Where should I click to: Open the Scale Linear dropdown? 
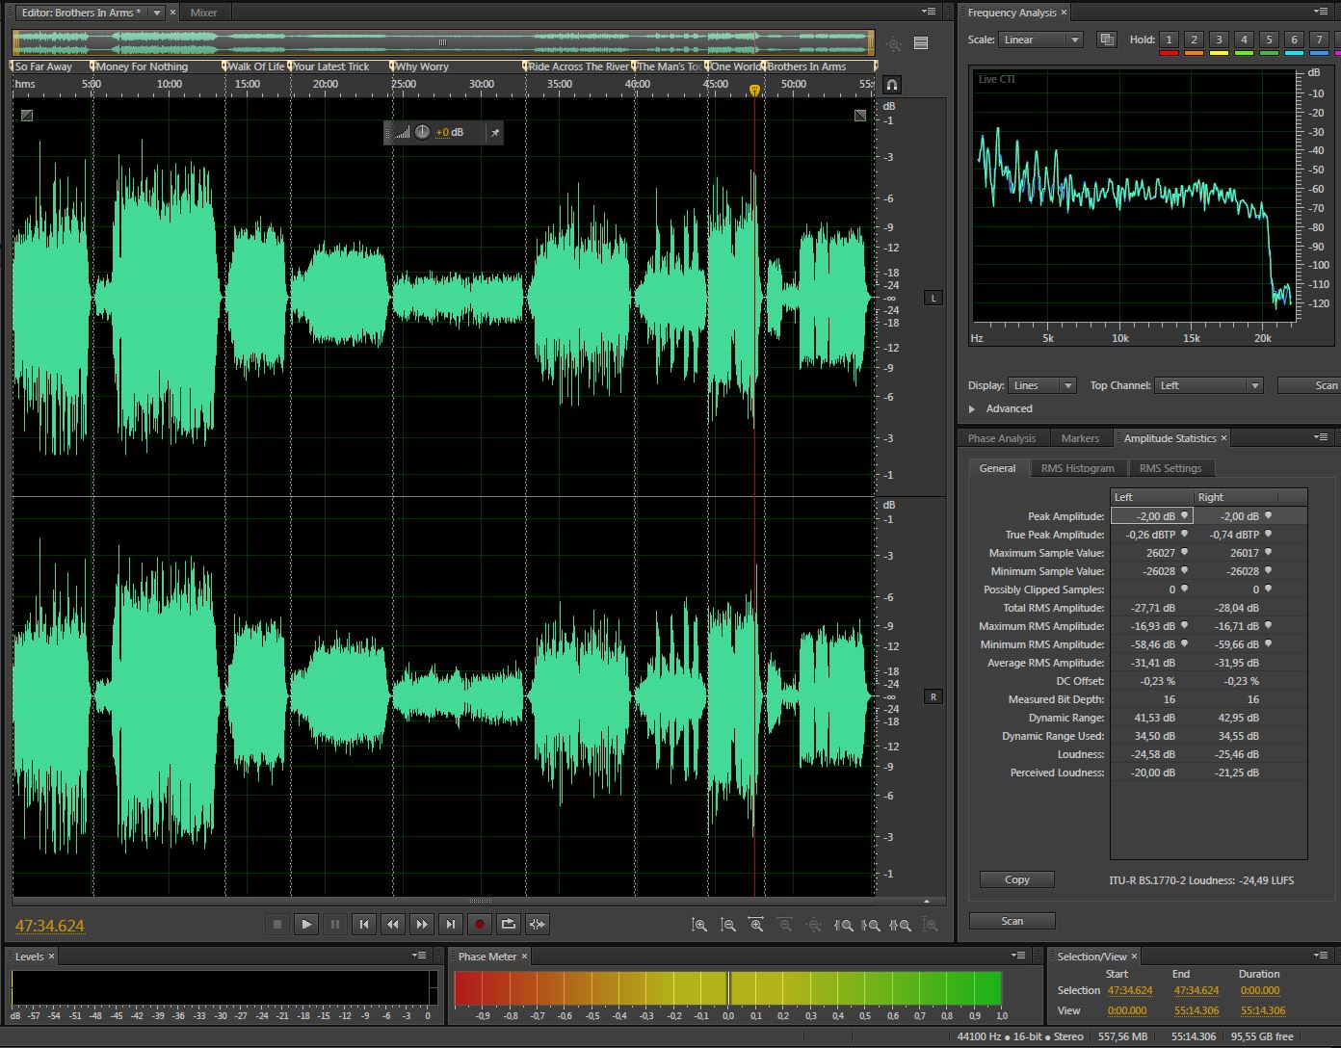pyautogui.click(x=1040, y=39)
